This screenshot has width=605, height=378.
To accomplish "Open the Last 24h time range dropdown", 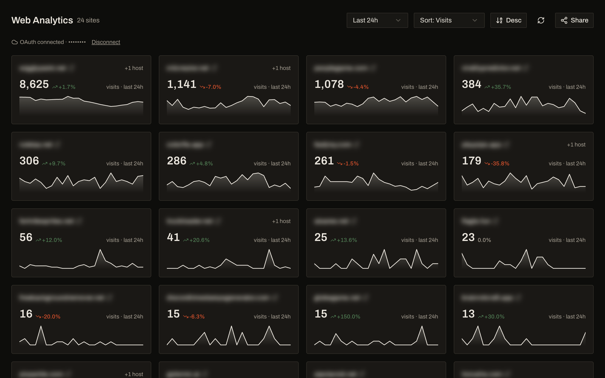I will pyautogui.click(x=377, y=20).
